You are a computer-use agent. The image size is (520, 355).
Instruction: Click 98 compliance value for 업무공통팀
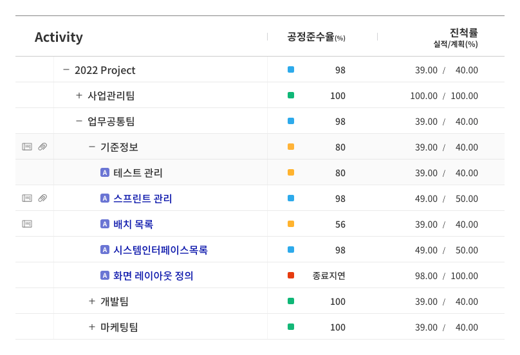340,122
